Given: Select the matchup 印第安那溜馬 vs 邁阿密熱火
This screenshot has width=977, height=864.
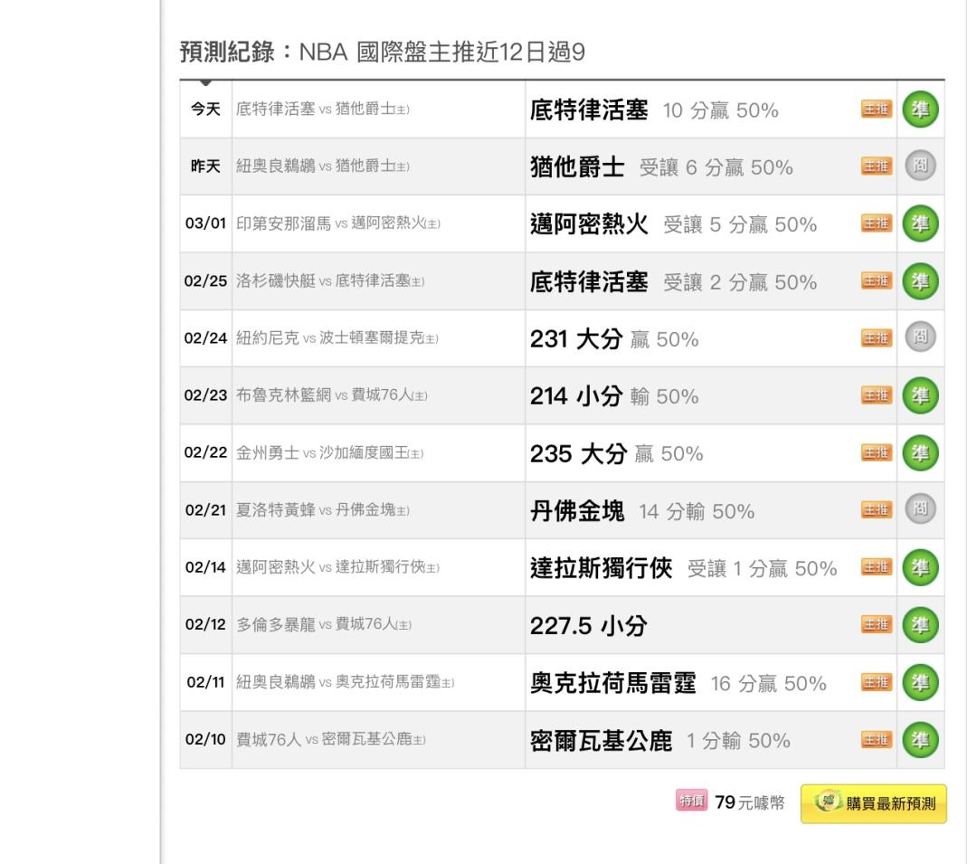Looking at the screenshot, I should point(338,223).
